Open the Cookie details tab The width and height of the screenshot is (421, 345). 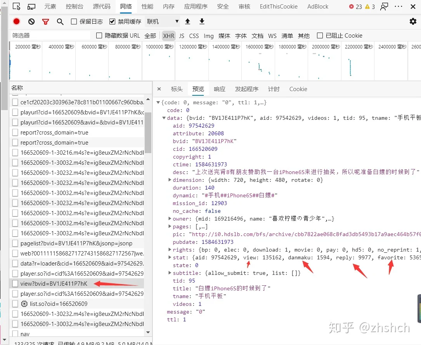(298, 89)
